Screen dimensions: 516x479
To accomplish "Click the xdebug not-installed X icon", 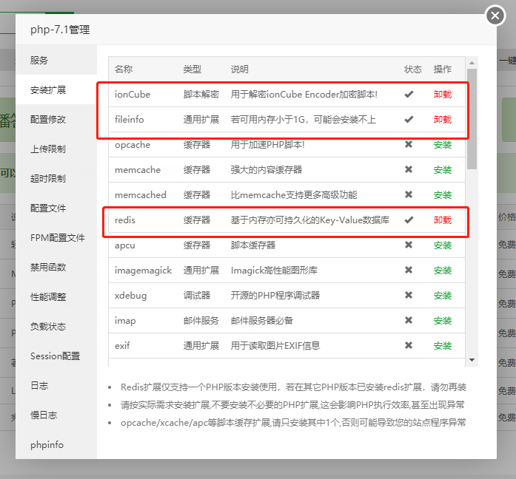I will click(x=409, y=296).
